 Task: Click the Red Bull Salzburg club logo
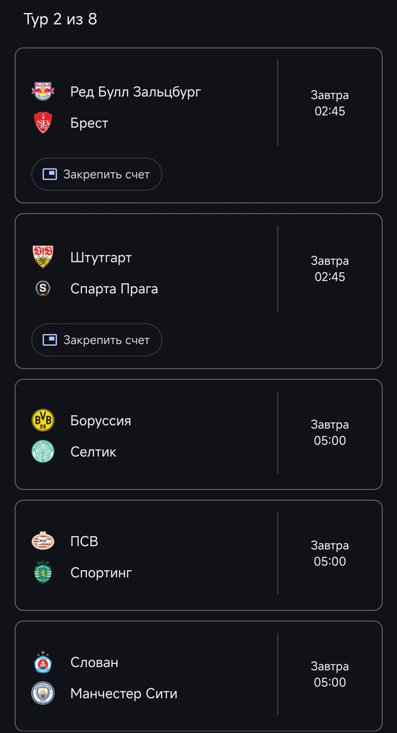(x=43, y=92)
